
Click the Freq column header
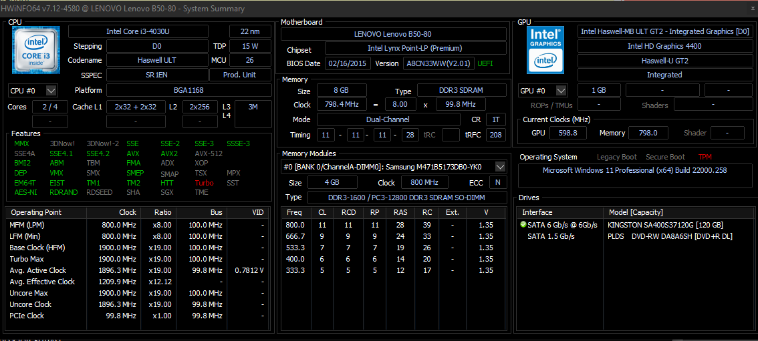click(295, 212)
